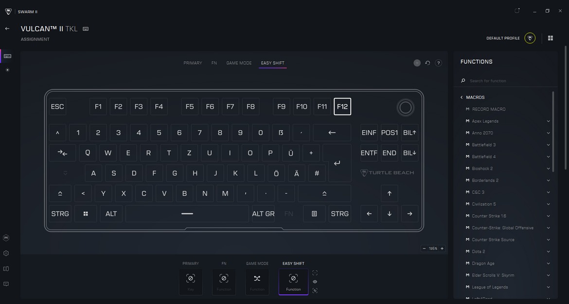Open the macro manager sidebar icon
Viewport: 569px width, 304px height.
click(6, 238)
